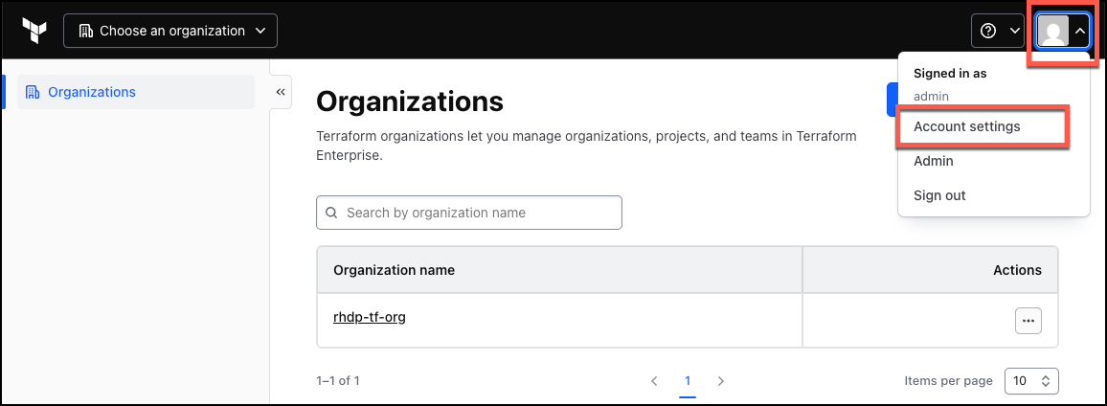The height and width of the screenshot is (406, 1107).
Task: Click the Organizations page heading
Action: click(410, 101)
